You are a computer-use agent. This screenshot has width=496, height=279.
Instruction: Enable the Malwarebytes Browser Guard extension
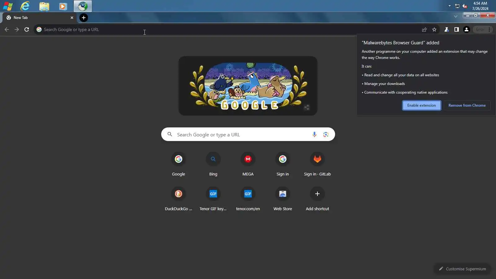pyautogui.click(x=422, y=105)
